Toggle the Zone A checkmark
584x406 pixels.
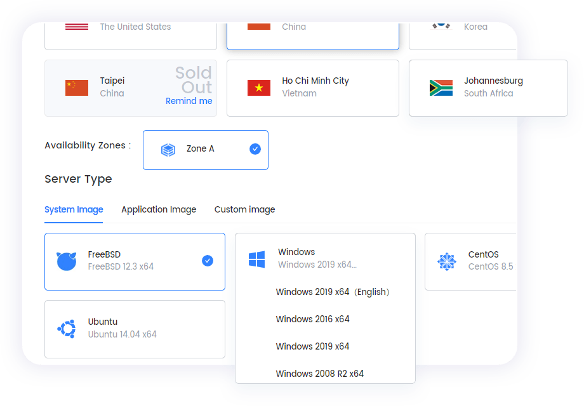click(x=255, y=149)
